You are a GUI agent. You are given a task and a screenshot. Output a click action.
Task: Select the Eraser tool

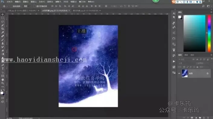3,51
